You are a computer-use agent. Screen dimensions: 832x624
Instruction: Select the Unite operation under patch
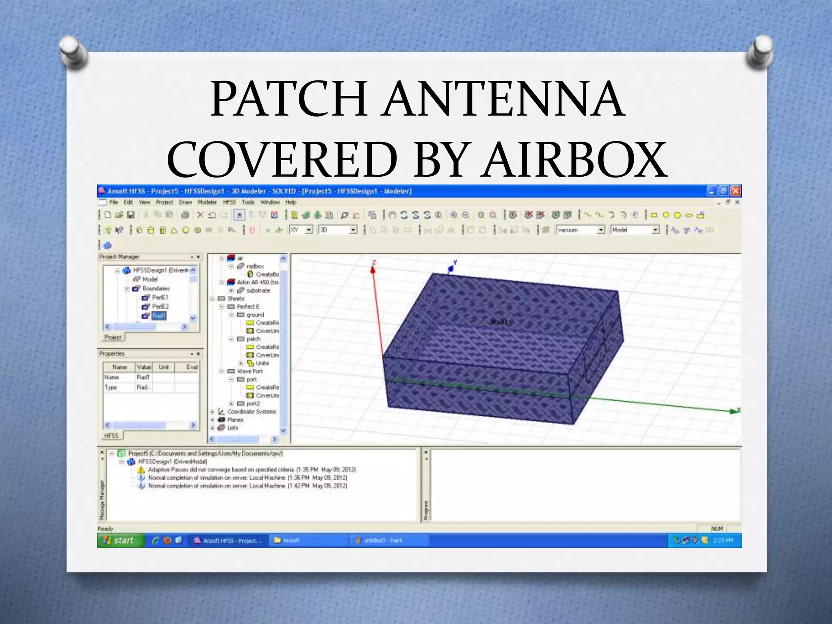(262, 363)
